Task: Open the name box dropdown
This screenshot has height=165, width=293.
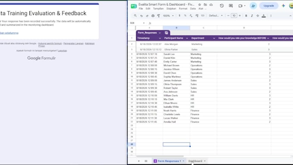Action: pos(143,23)
